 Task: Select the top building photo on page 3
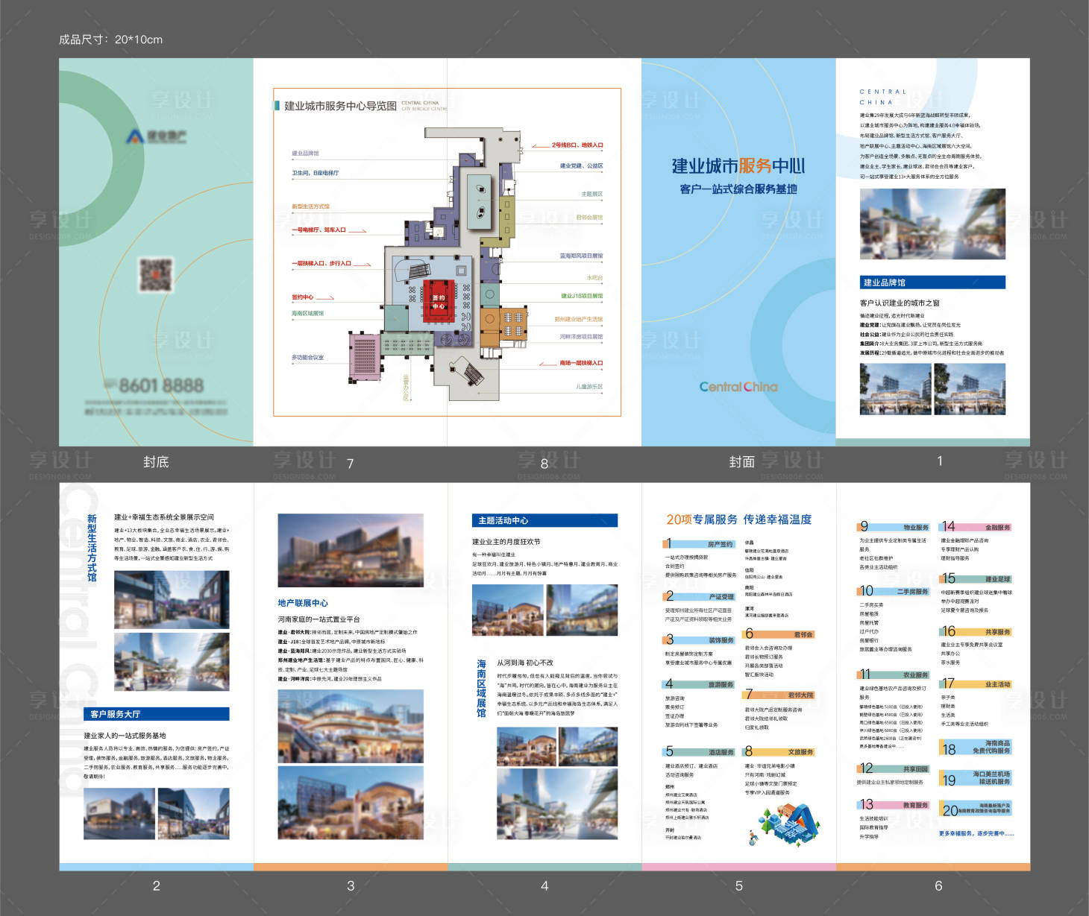click(x=350, y=551)
